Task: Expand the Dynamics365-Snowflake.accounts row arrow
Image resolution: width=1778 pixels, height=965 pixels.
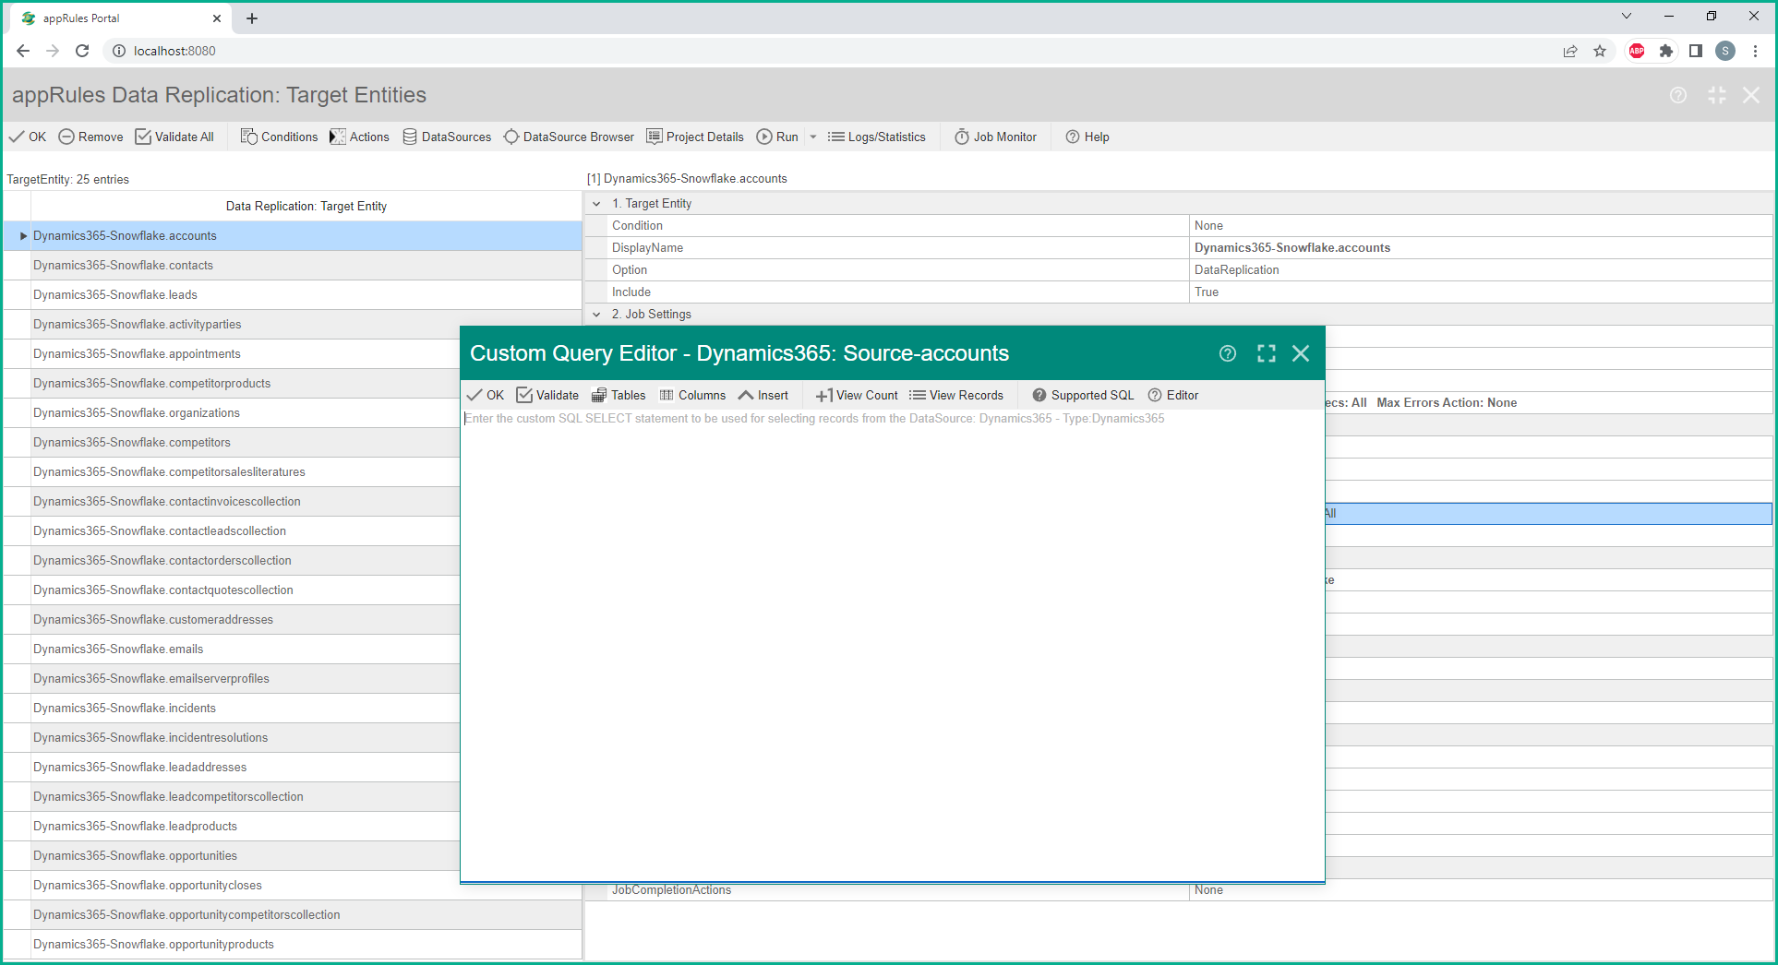Action: pyautogui.click(x=23, y=236)
